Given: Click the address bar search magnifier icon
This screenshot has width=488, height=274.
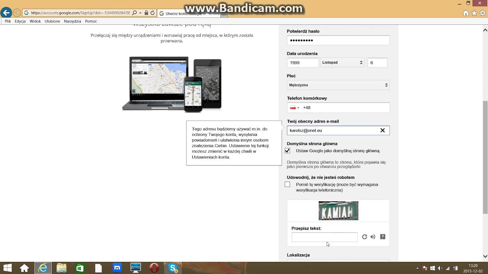Looking at the screenshot, I should [x=135, y=13].
